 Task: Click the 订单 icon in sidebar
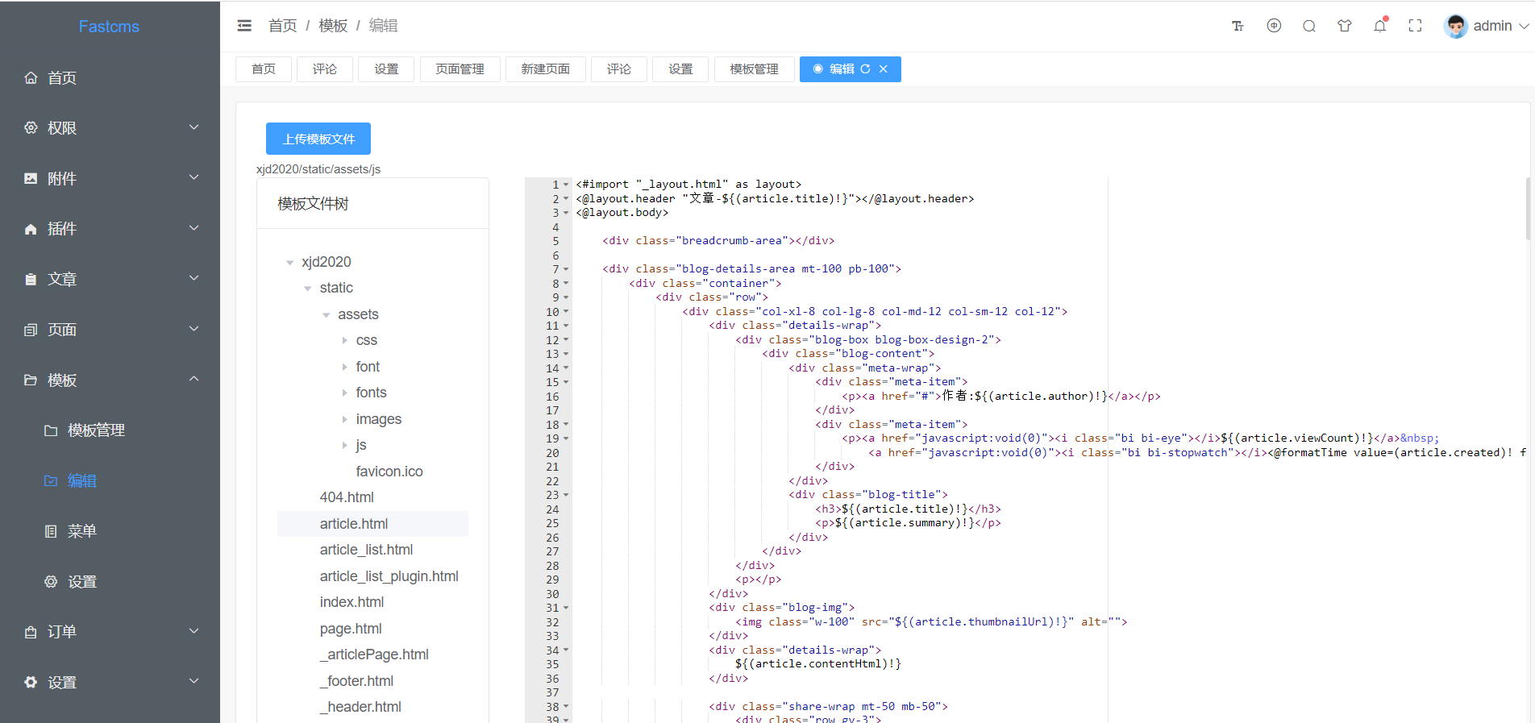tap(31, 632)
